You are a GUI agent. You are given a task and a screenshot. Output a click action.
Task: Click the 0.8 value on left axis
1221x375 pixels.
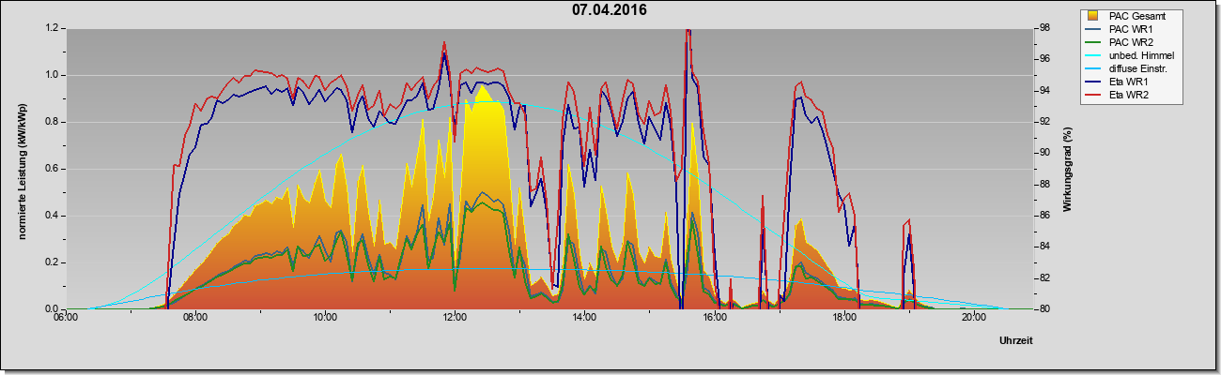[53, 122]
